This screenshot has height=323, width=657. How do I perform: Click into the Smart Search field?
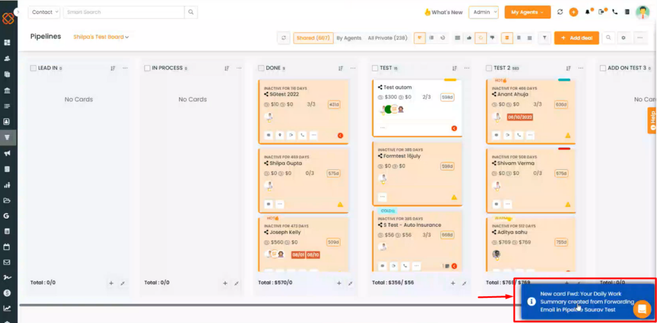124,12
